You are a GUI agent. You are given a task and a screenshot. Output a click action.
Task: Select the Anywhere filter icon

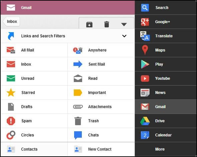[78, 51]
